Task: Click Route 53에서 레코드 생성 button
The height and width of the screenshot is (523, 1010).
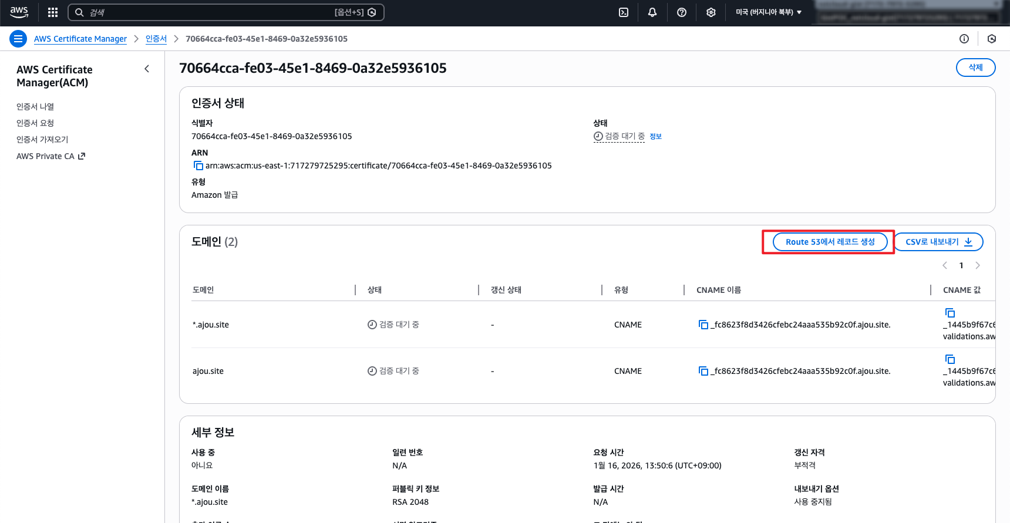Action: click(830, 242)
